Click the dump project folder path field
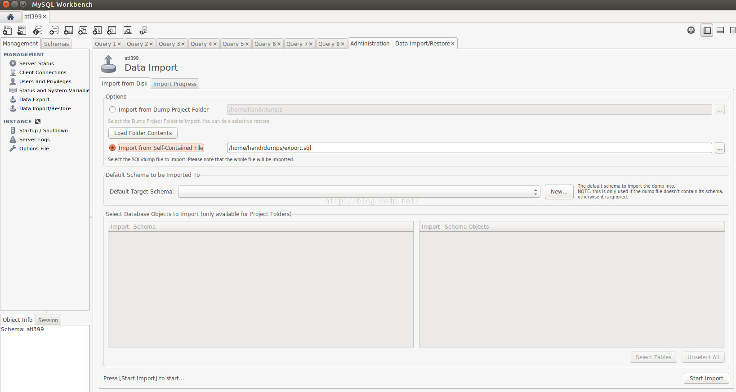The height and width of the screenshot is (392, 736). point(469,109)
